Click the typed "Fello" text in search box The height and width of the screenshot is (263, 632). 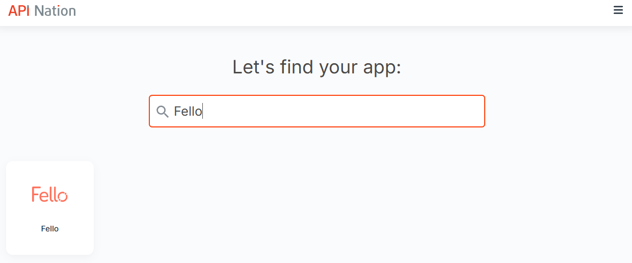pos(188,111)
